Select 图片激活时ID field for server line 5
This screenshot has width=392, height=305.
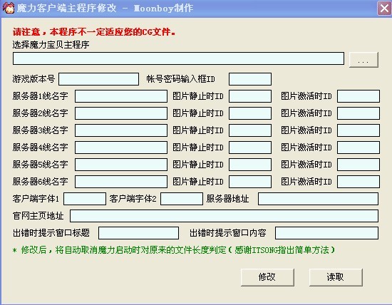tap(359, 165)
